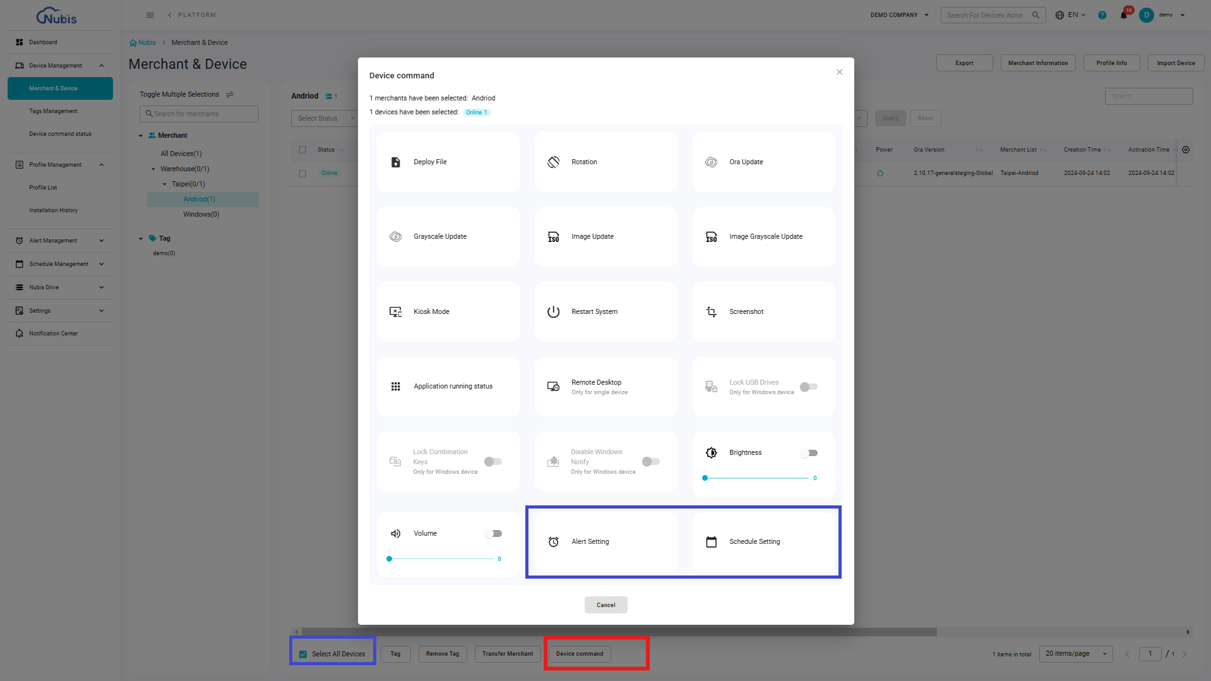This screenshot has height=681, width=1211.
Task: Toggle Lock USB Drives switch
Action: (809, 387)
